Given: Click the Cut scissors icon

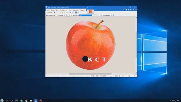Looking at the screenshot, I should [58, 12].
